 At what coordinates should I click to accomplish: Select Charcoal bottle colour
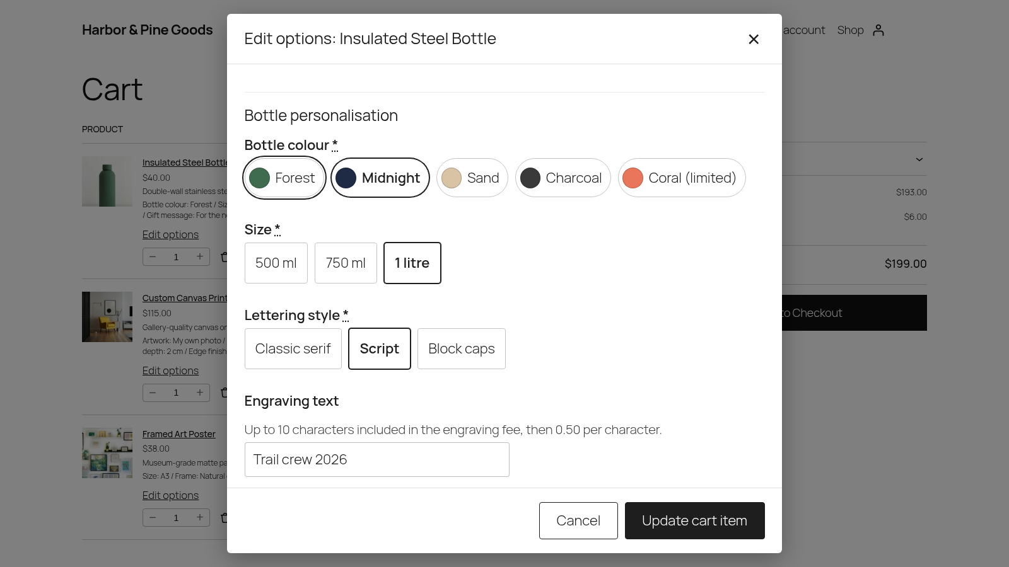563,178
